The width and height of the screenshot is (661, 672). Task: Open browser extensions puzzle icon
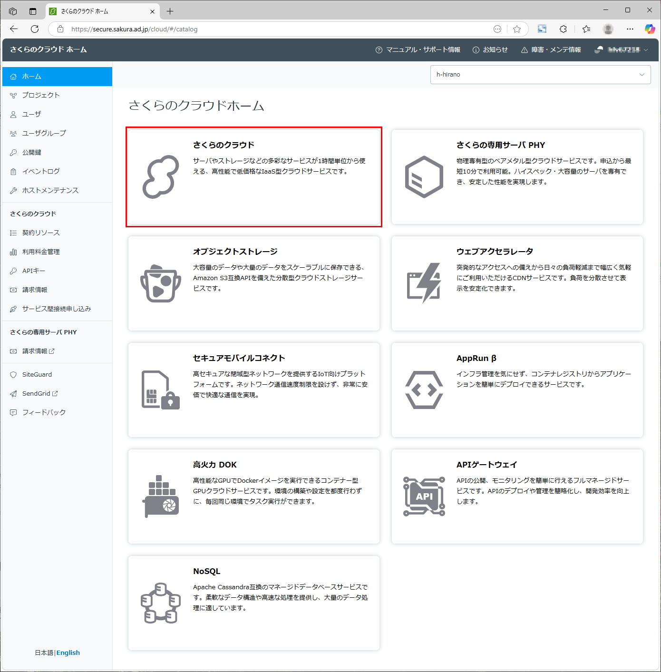click(563, 29)
